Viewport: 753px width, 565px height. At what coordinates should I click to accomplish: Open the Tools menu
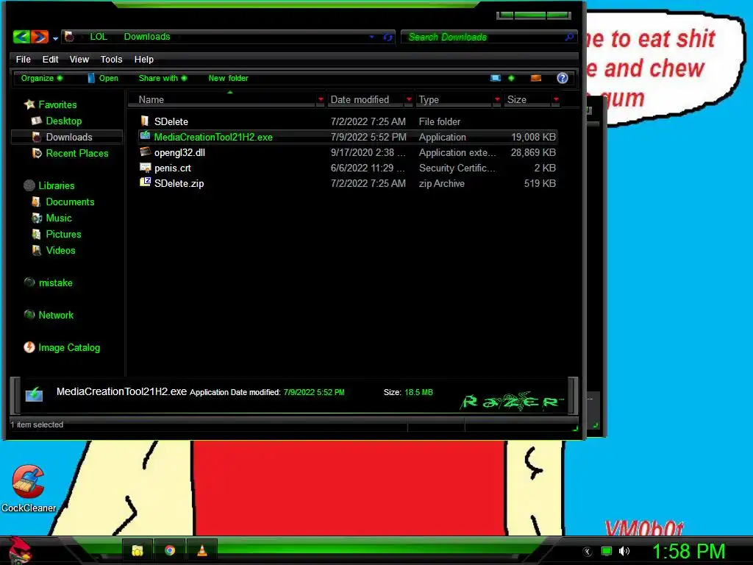(x=112, y=59)
